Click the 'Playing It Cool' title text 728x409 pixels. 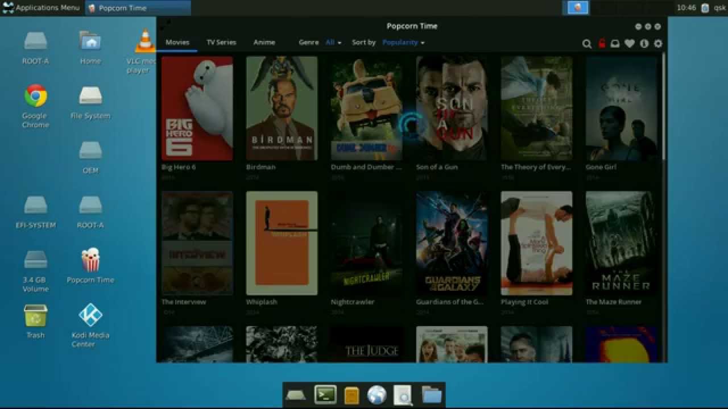[x=524, y=302]
